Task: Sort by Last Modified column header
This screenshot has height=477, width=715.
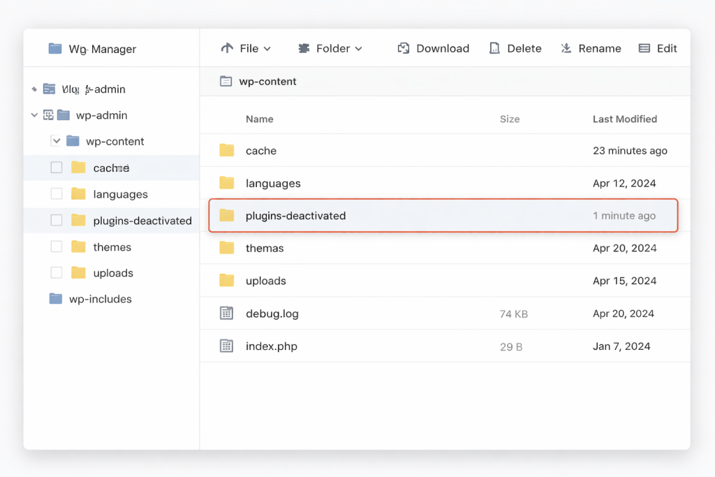Action: point(625,119)
